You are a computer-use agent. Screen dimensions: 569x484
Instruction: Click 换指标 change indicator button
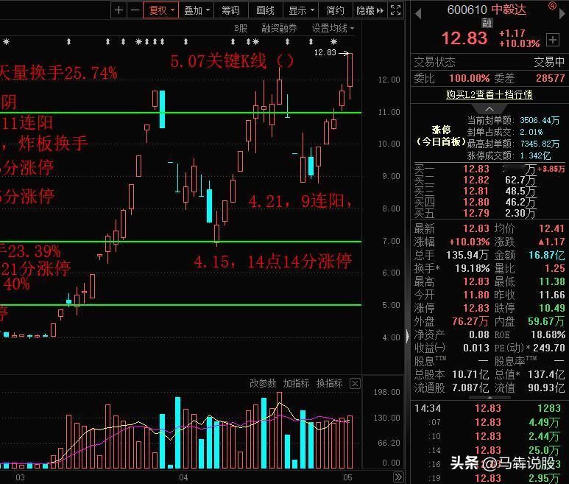[x=330, y=383]
